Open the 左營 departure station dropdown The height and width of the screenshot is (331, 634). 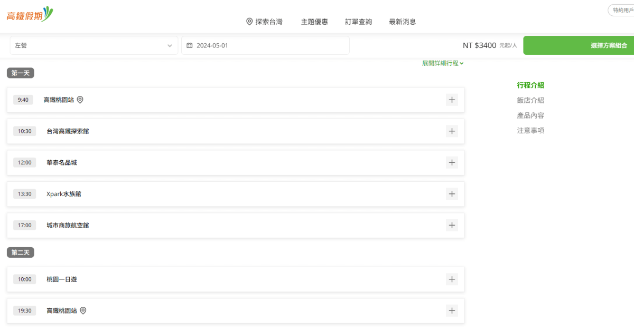click(x=94, y=46)
